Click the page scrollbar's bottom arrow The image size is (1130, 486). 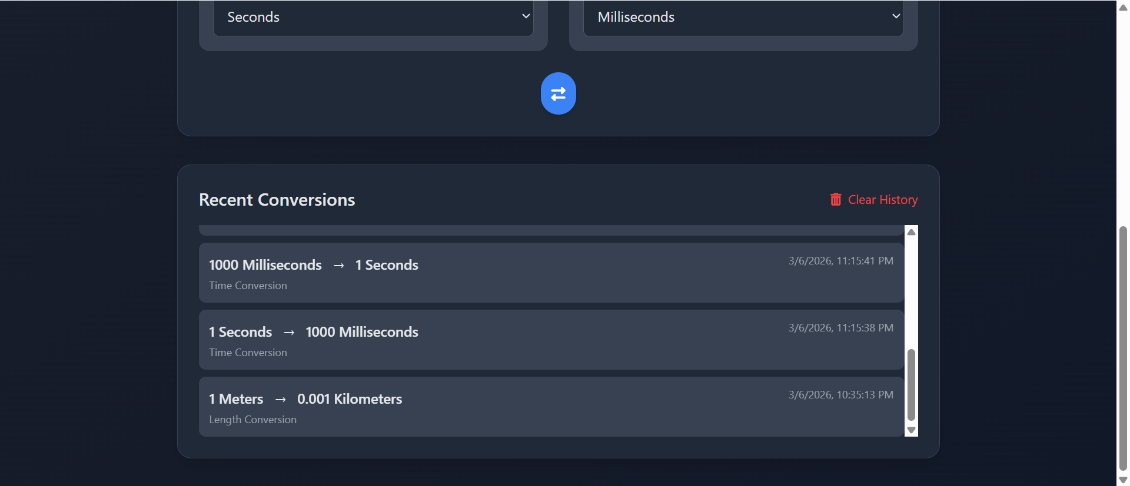point(1123,479)
